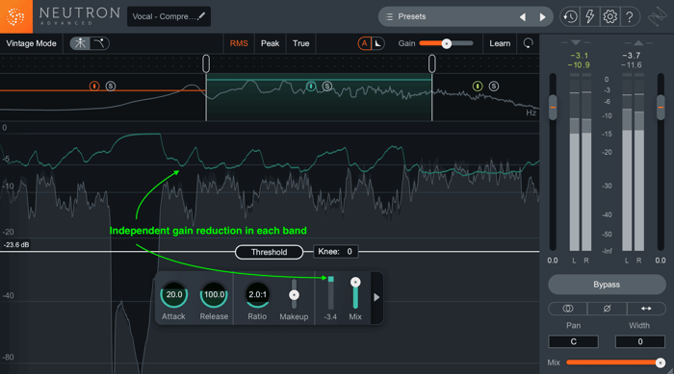Click the output RMS reading -11.6
674x374 pixels.
click(631, 64)
